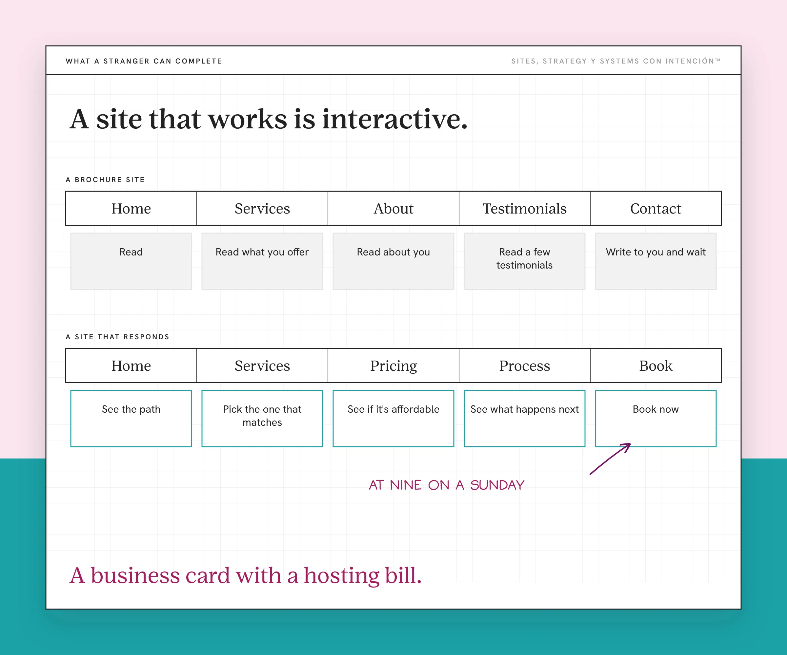Click Home in the responsive site menu

tap(131, 366)
